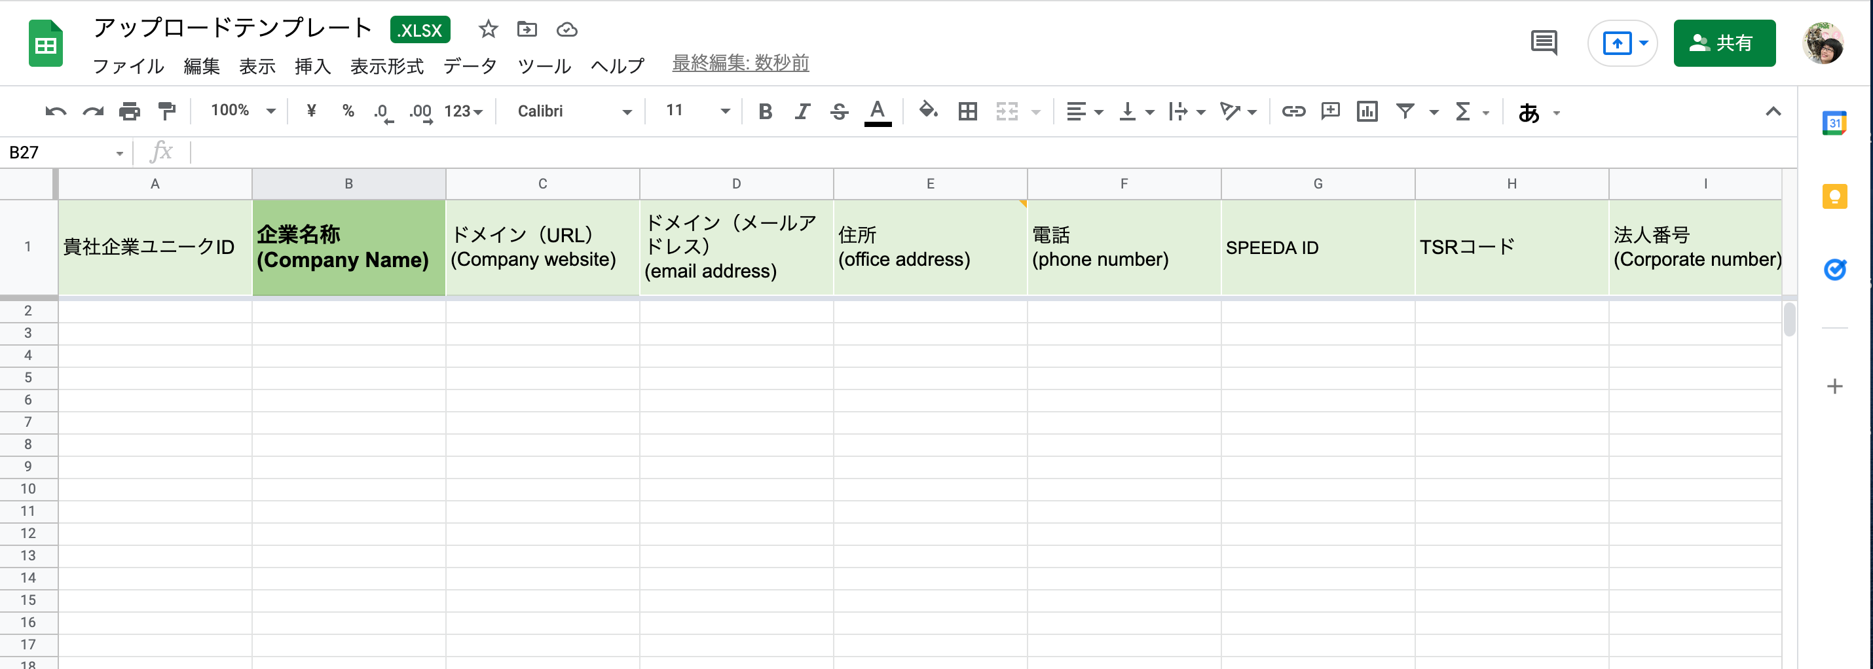Click the percent format icon

pyautogui.click(x=348, y=111)
